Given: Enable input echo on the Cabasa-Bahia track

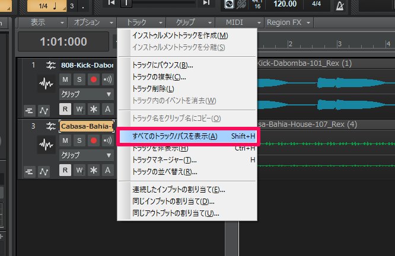Looking at the screenshot, I should click(x=107, y=140).
